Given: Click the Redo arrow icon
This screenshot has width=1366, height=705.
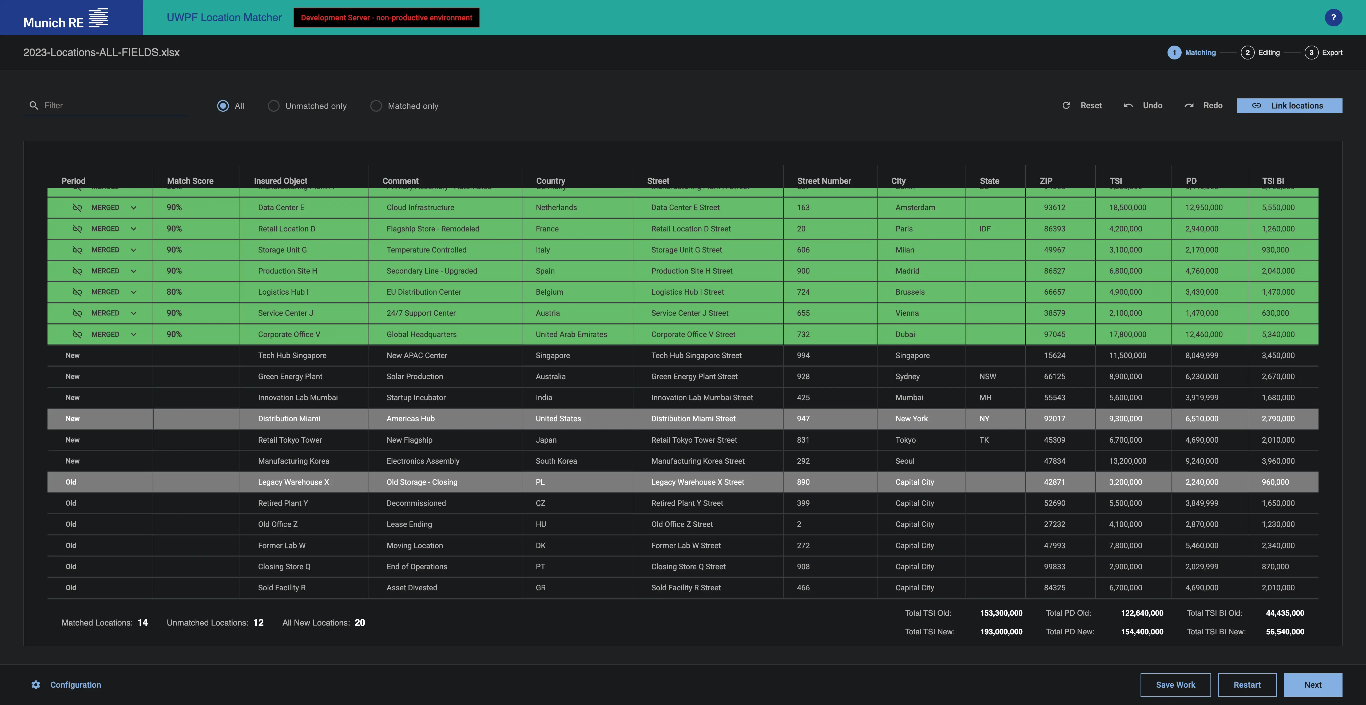Looking at the screenshot, I should 1189,106.
